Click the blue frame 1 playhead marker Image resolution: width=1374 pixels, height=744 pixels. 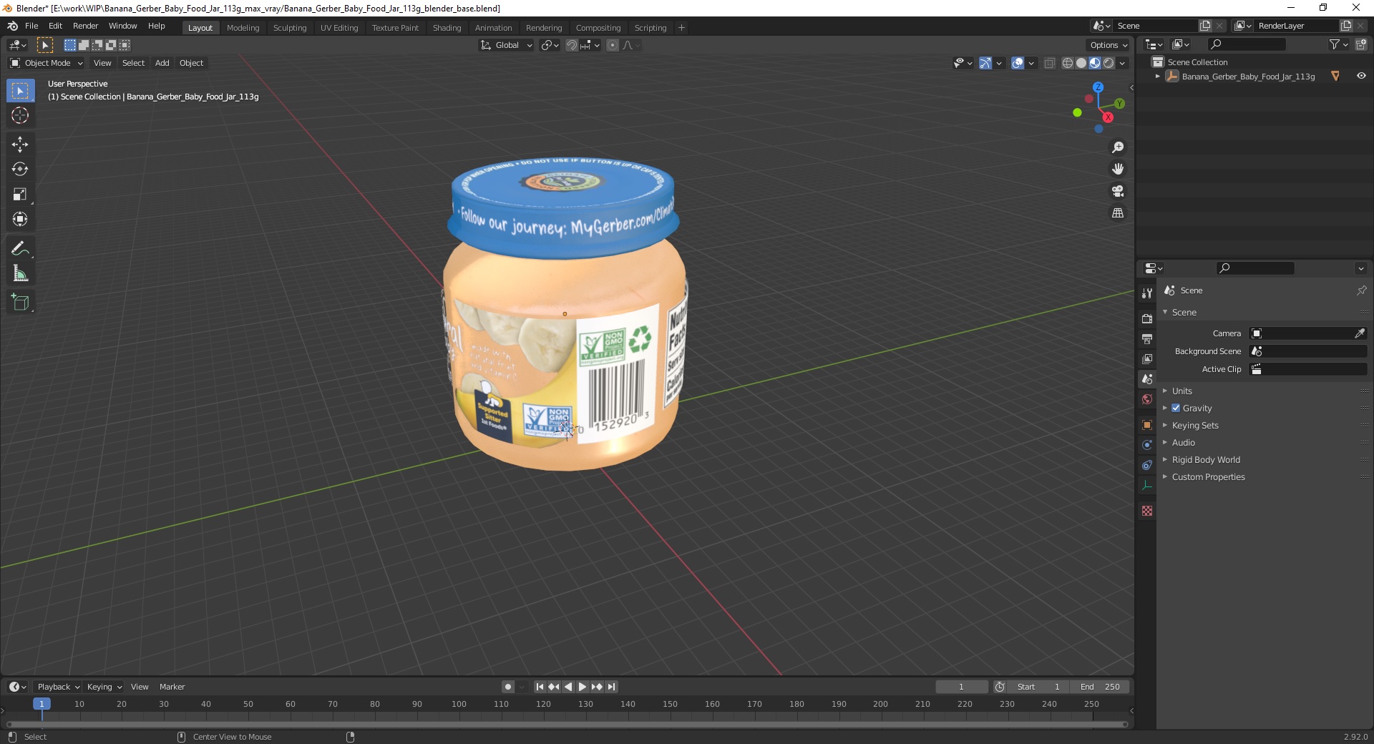click(42, 705)
